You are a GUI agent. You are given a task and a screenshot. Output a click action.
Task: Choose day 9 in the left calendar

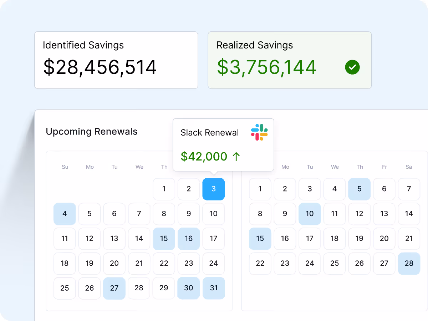pos(189,214)
